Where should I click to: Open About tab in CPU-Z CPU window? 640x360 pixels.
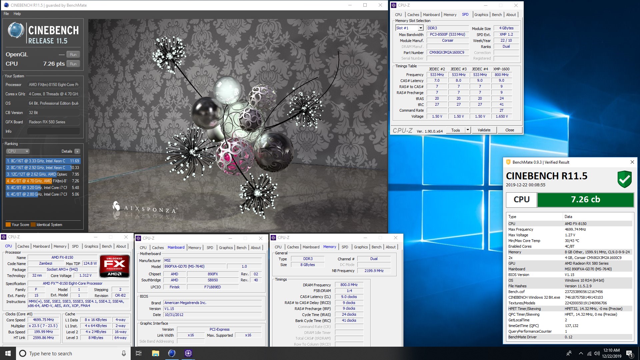point(121,246)
